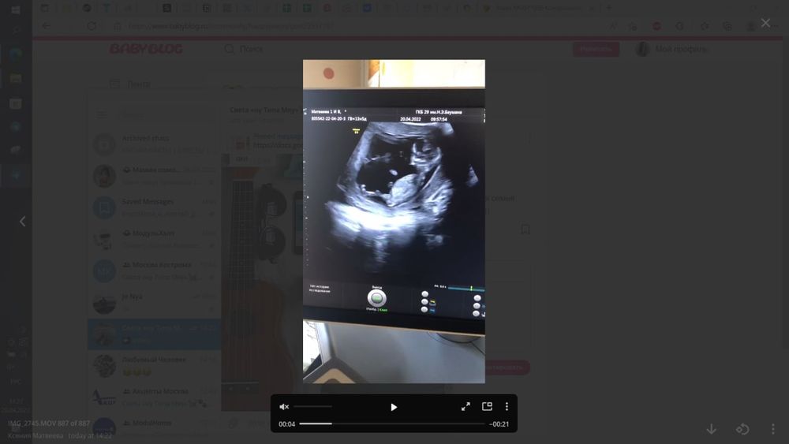Screen dimensions: 789x444
Task: Click the Babyblog logo
Action: click(x=146, y=49)
